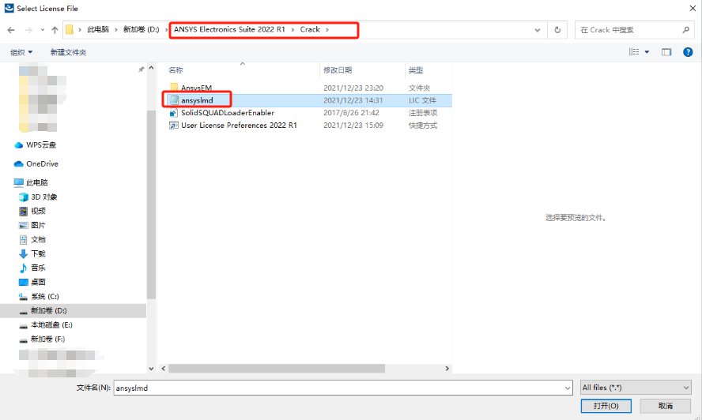Click the dialog icon in title bar
This screenshot has height=420, width=702.
9,8
